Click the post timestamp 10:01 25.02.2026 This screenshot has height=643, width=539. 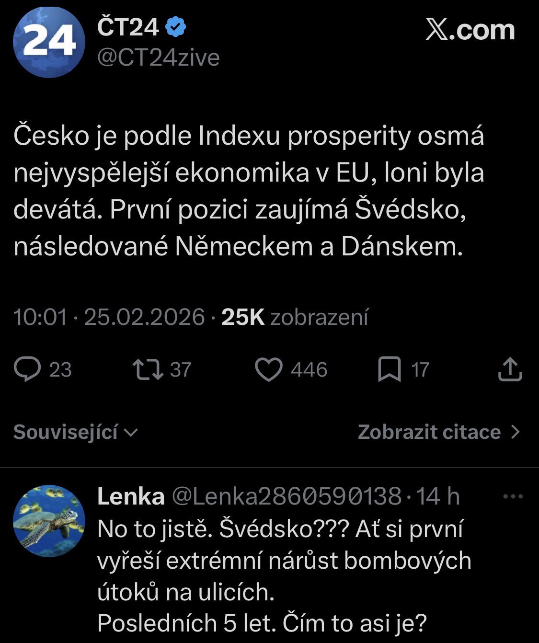(109, 317)
